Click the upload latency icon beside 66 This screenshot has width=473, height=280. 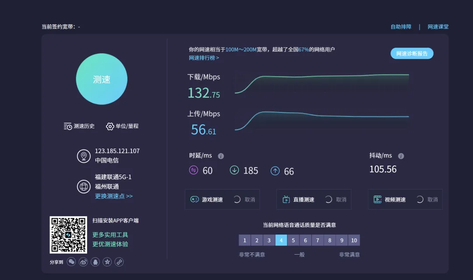[275, 171]
